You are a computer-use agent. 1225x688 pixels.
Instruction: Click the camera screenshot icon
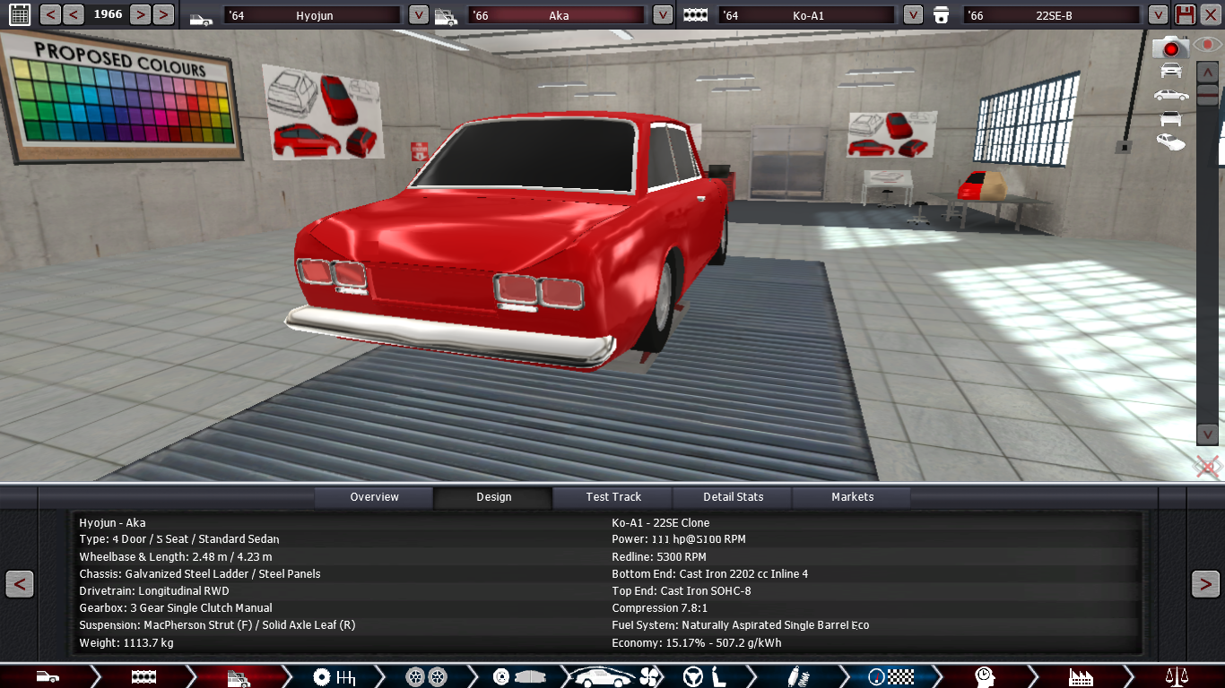pos(1170,47)
